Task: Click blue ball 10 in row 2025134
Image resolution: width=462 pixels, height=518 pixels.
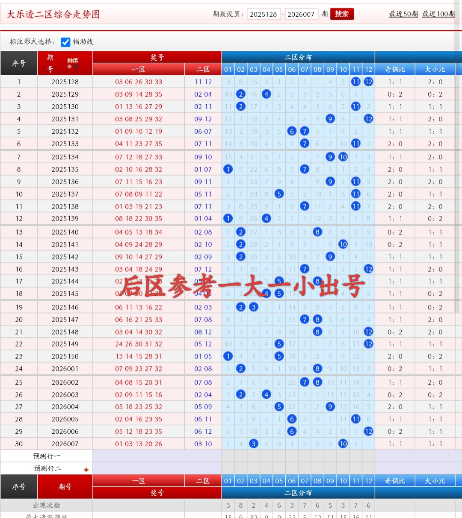Action: tap(343, 157)
